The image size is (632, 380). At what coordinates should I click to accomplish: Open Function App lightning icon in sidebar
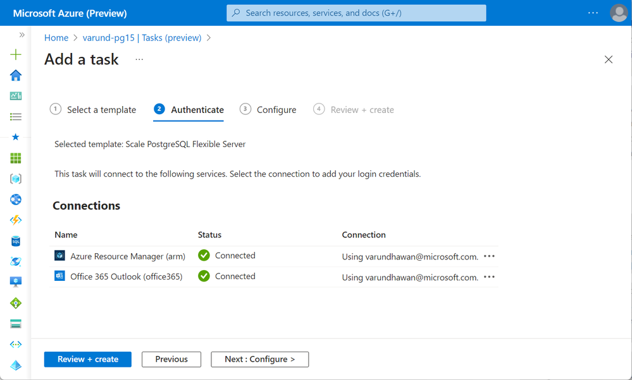[x=16, y=220]
